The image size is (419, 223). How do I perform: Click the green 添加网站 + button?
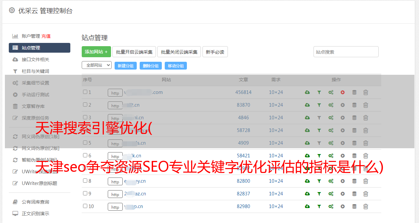tap(96, 52)
